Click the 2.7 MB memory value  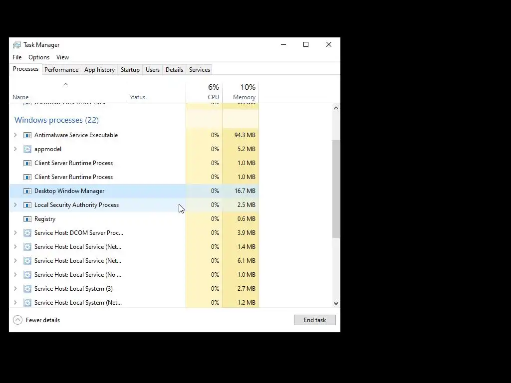pyautogui.click(x=247, y=289)
